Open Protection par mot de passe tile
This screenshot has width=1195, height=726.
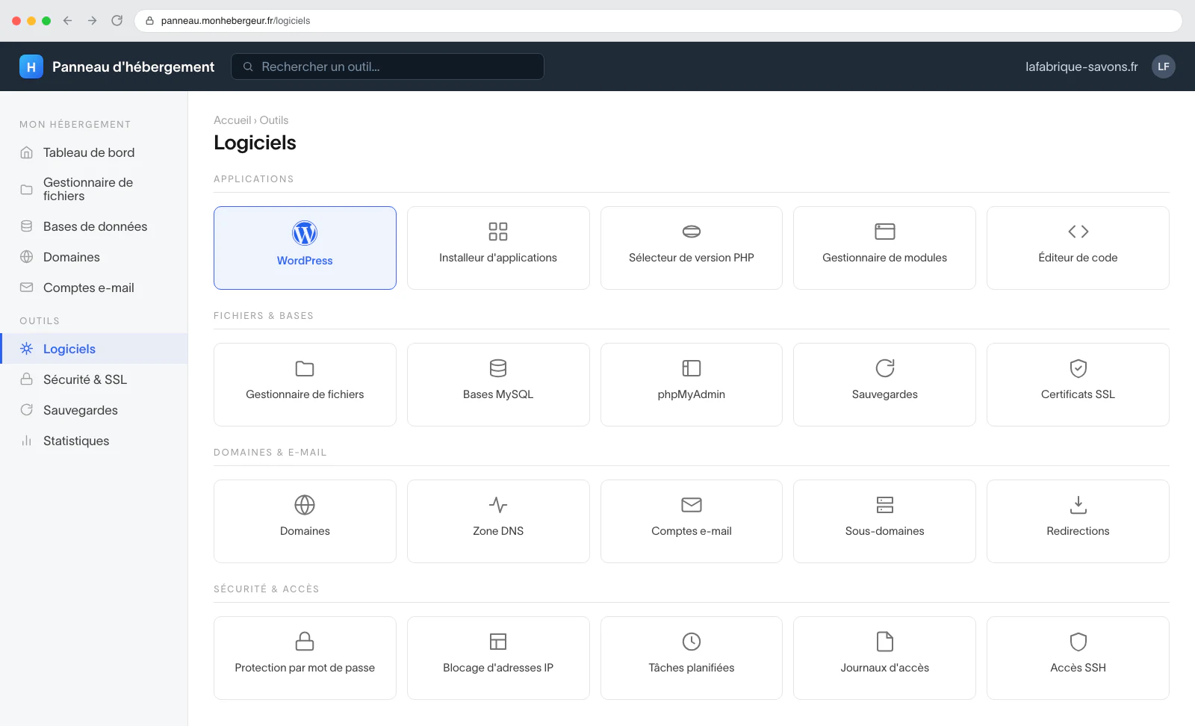[x=305, y=658]
